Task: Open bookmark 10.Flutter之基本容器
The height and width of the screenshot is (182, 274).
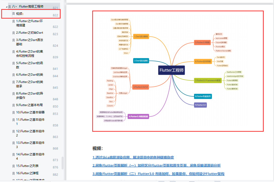Action: [x=30, y=112]
